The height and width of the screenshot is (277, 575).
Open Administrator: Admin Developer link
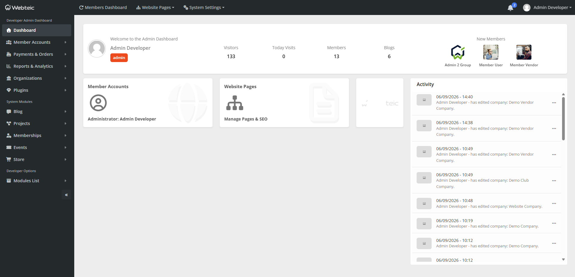click(122, 119)
